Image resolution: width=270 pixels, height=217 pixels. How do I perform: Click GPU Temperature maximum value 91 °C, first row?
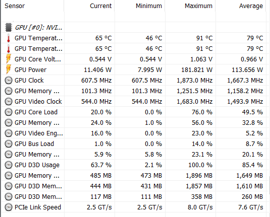click(x=204, y=38)
